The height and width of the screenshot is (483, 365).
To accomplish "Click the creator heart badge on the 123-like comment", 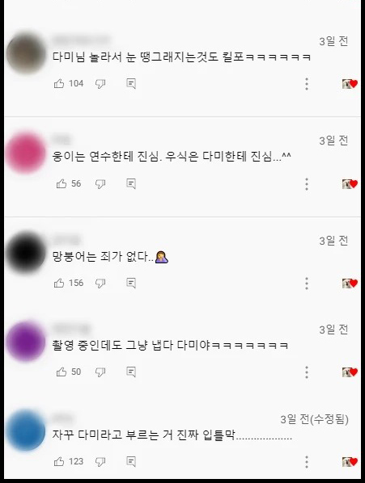I will tap(350, 461).
